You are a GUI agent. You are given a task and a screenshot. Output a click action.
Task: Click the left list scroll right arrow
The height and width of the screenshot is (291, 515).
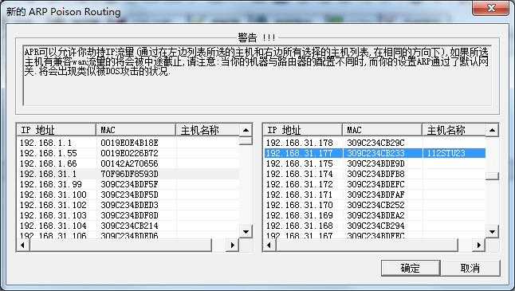pos(233,245)
